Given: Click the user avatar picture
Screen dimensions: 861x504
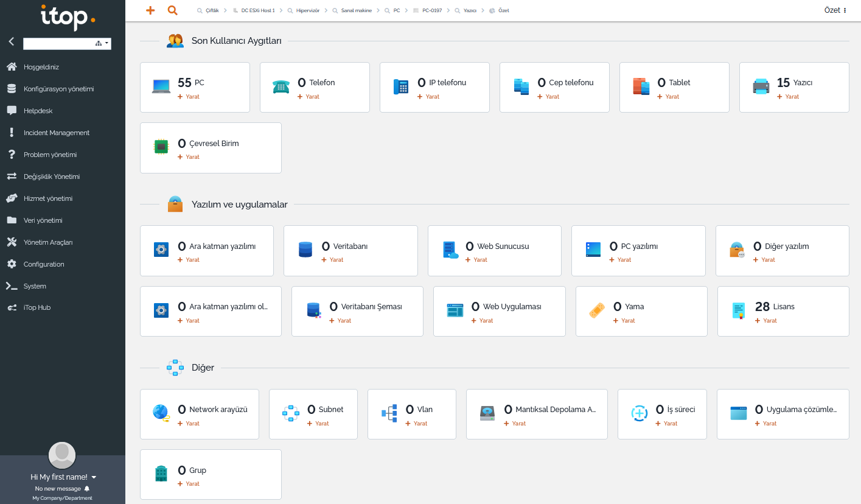Looking at the screenshot, I should [x=62, y=455].
